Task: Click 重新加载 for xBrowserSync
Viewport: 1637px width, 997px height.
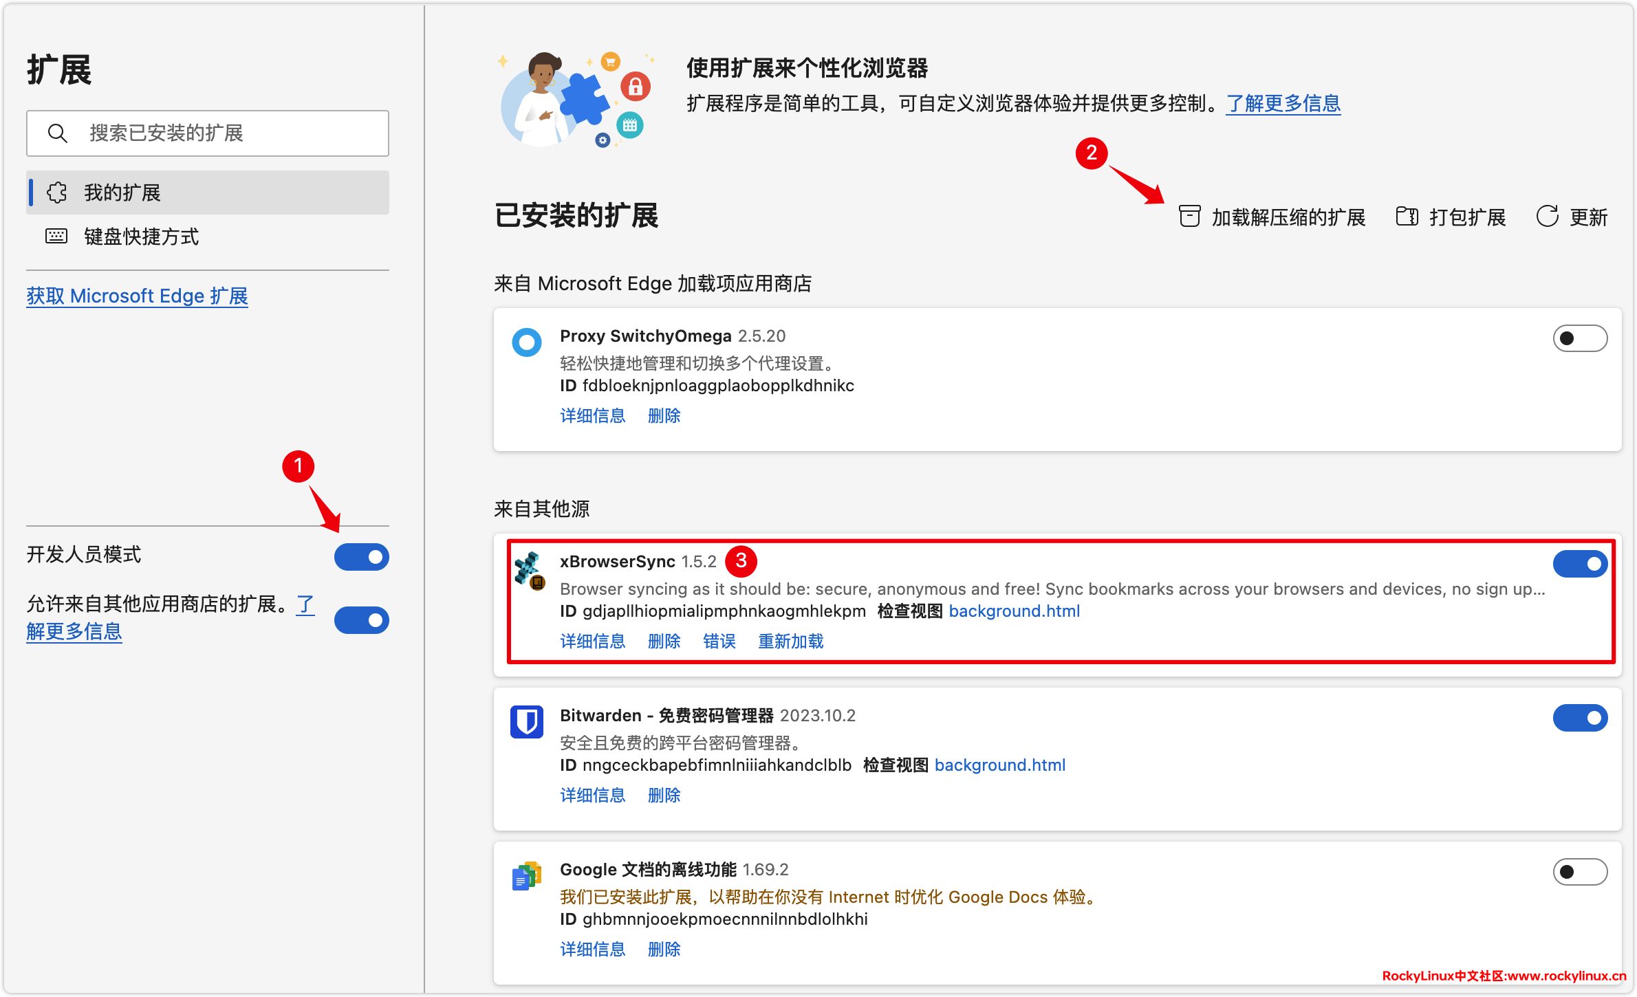Action: [790, 642]
